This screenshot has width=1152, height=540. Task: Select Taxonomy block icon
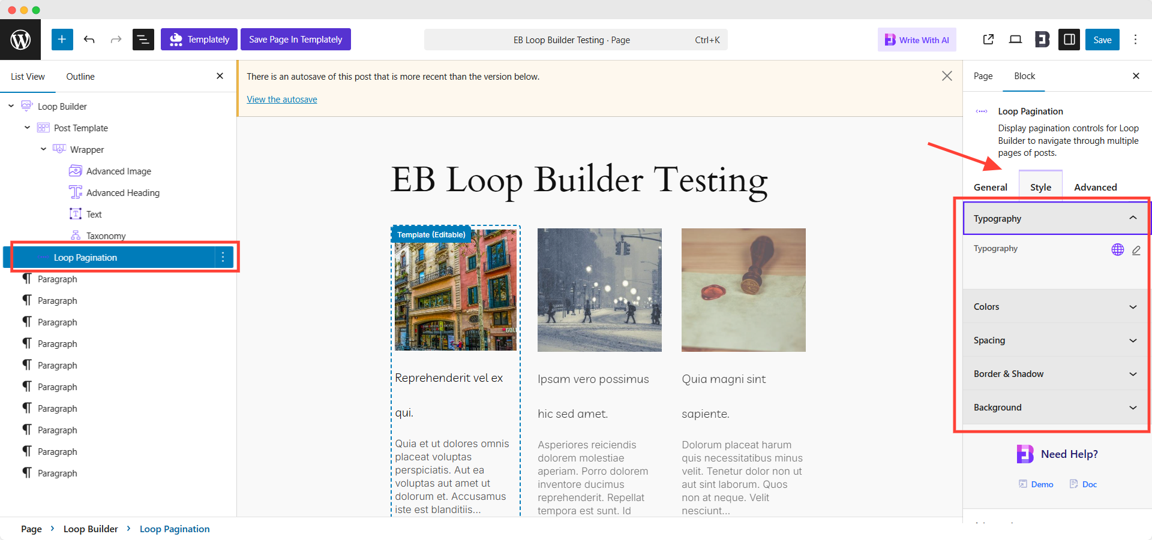[x=76, y=236]
